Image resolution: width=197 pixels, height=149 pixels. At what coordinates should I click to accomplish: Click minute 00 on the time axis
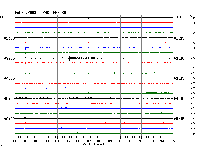pyautogui.click(x=15, y=141)
